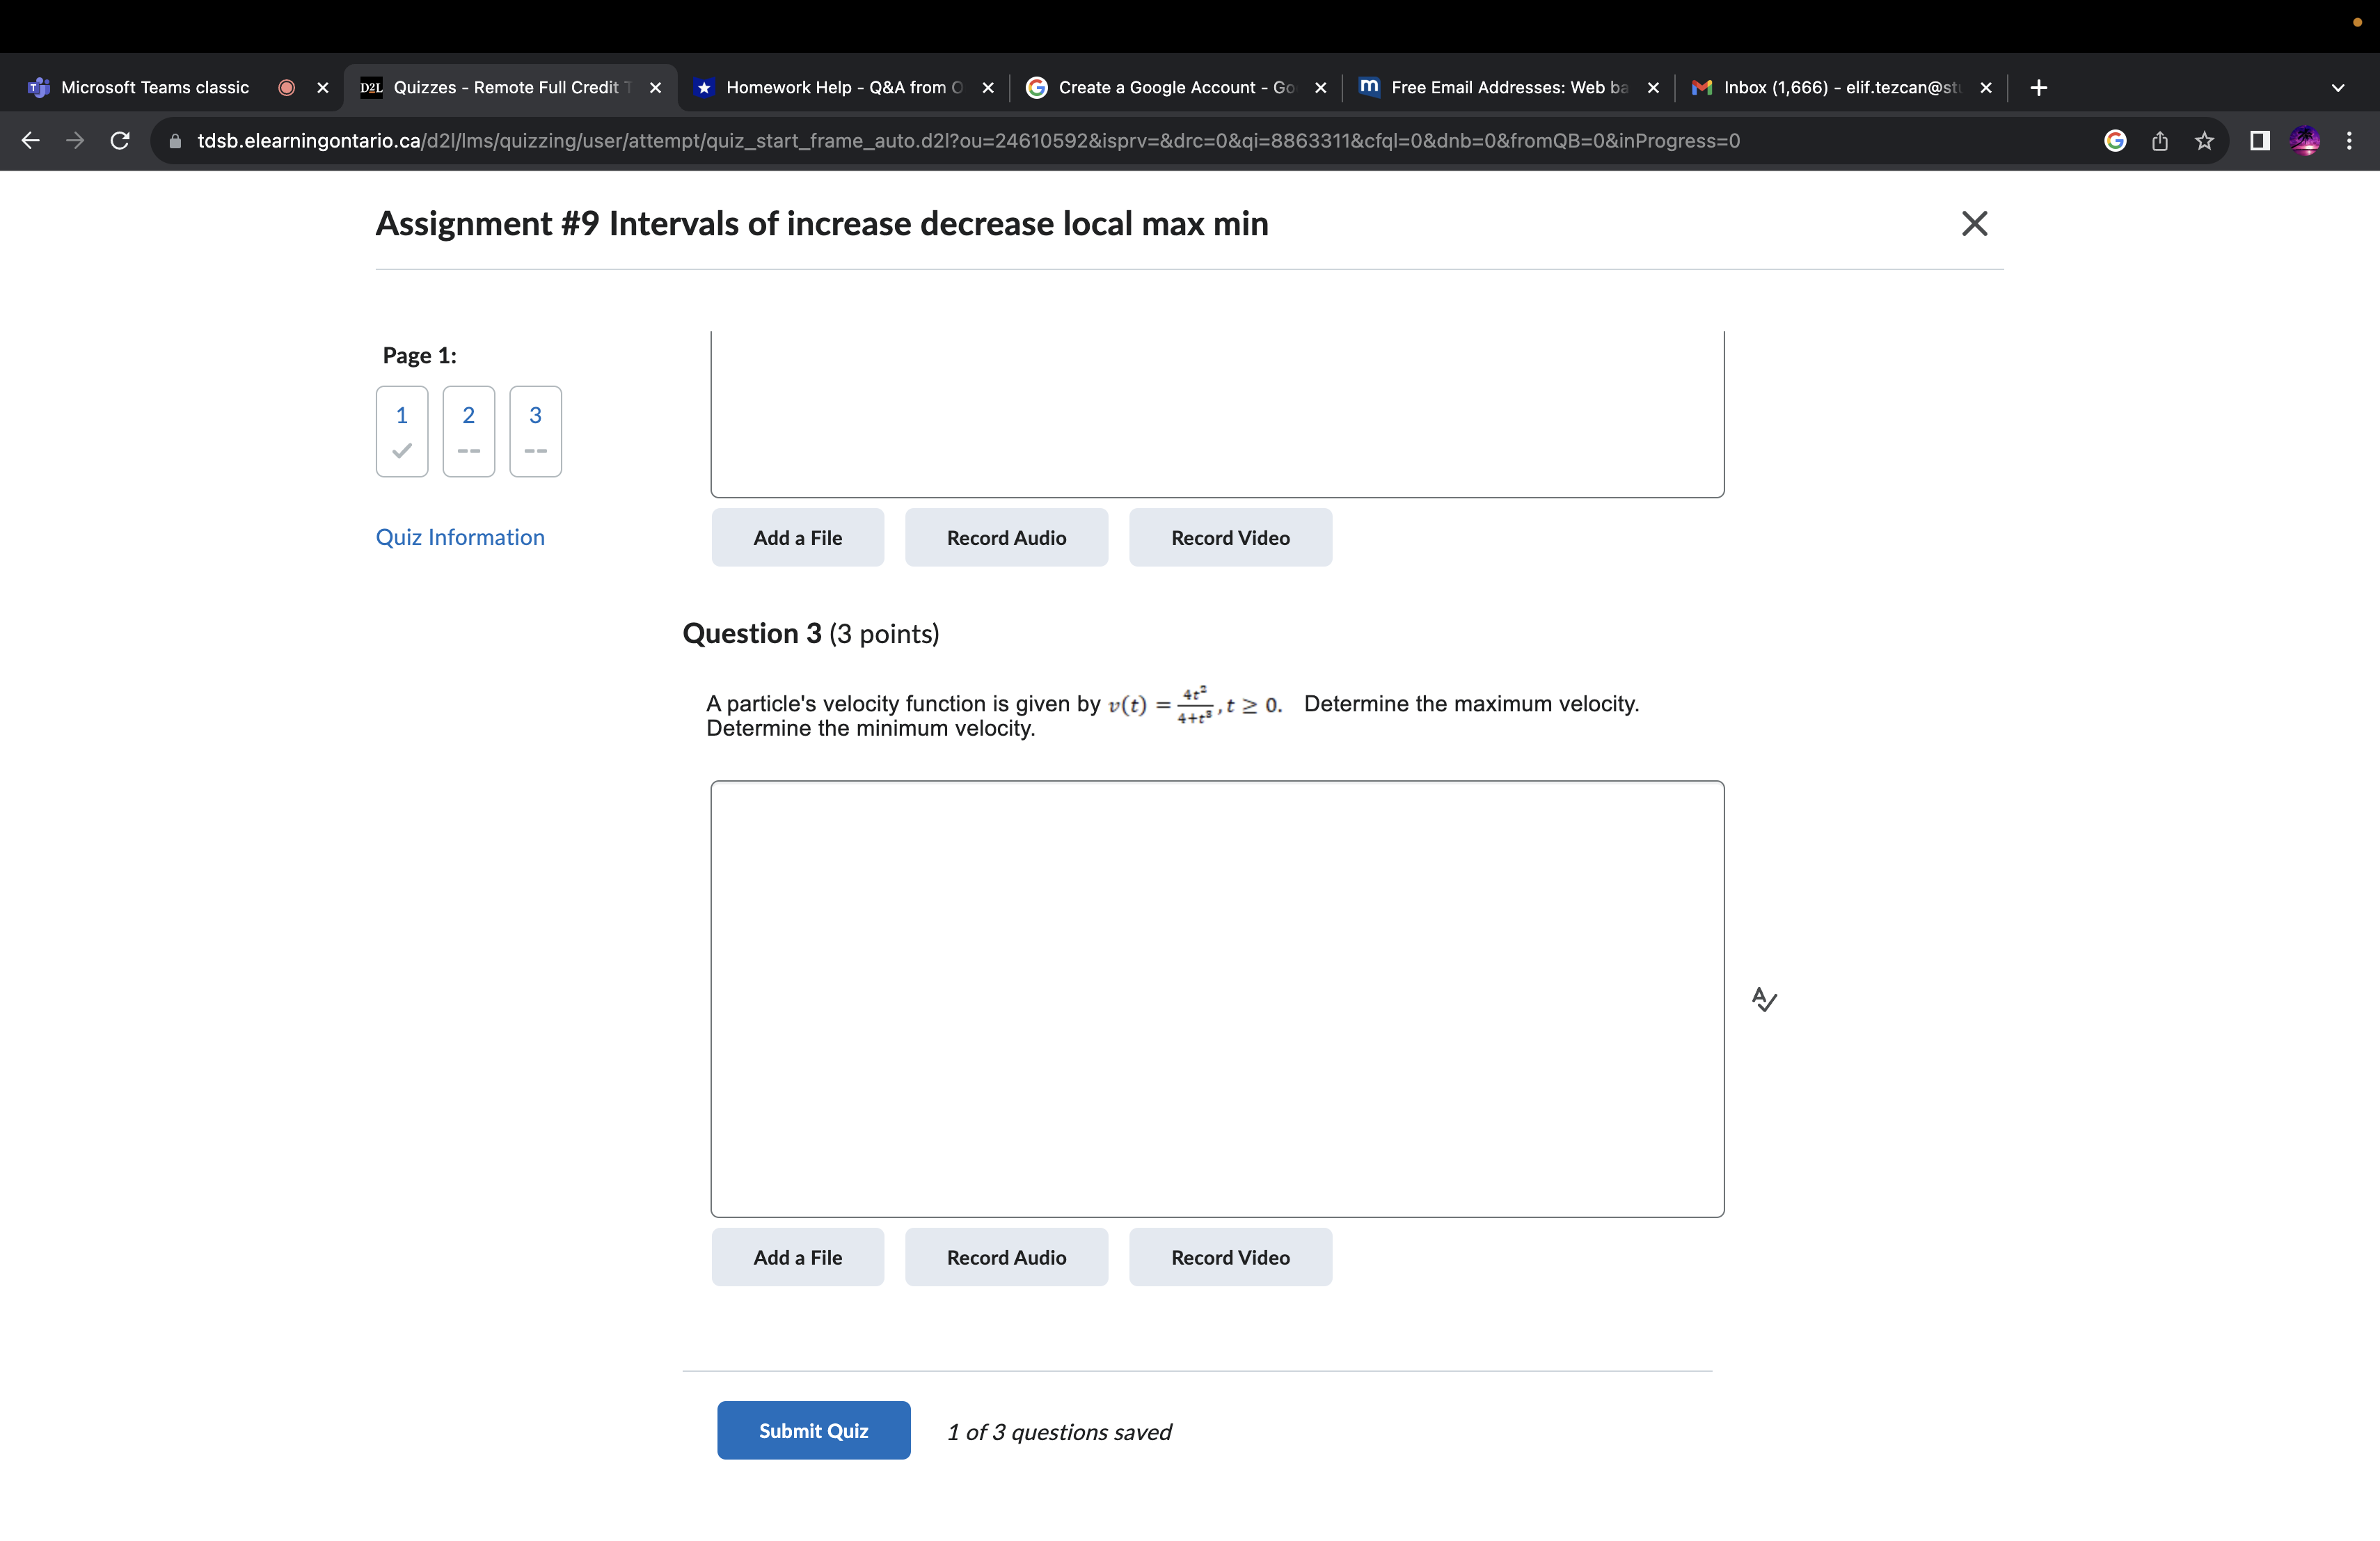Jump to question 2 in page navigator
The height and width of the screenshot is (1541, 2380).
tap(468, 431)
